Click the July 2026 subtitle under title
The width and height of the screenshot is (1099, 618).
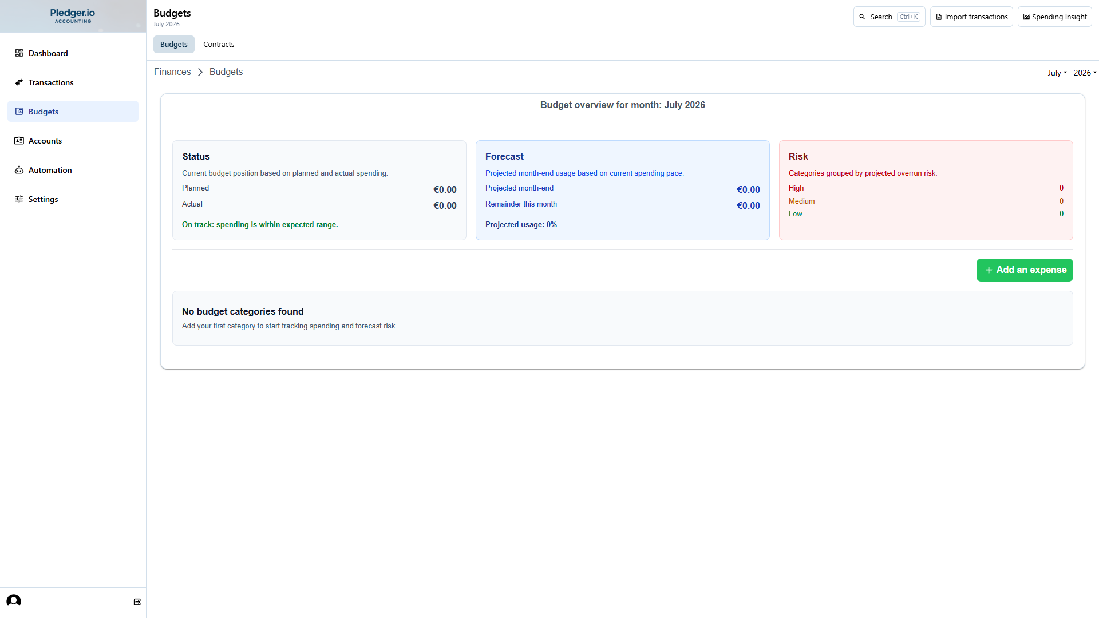166,25
